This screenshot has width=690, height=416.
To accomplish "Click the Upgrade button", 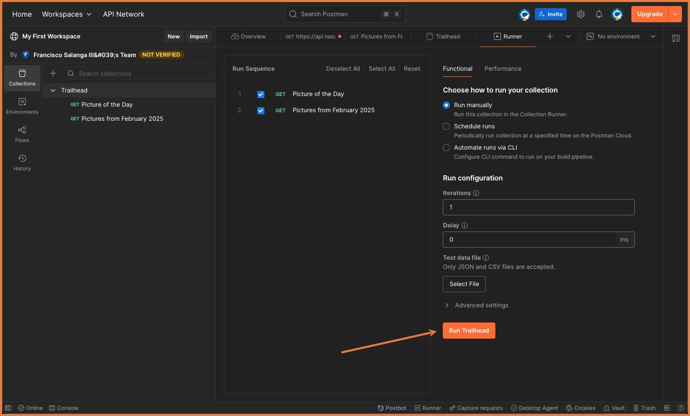I will [x=650, y=14].
